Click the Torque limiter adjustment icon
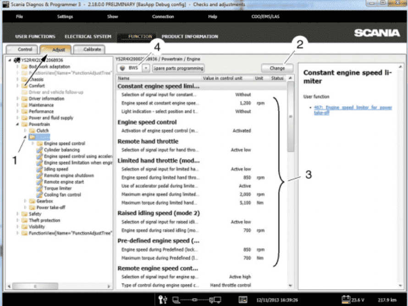This screenshot has width=408, height=306. pos(39,189)
